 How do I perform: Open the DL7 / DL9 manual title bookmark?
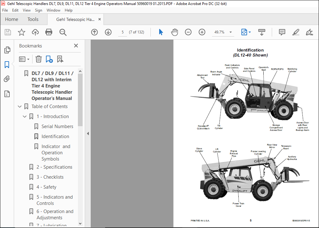[x=52, y=86]
